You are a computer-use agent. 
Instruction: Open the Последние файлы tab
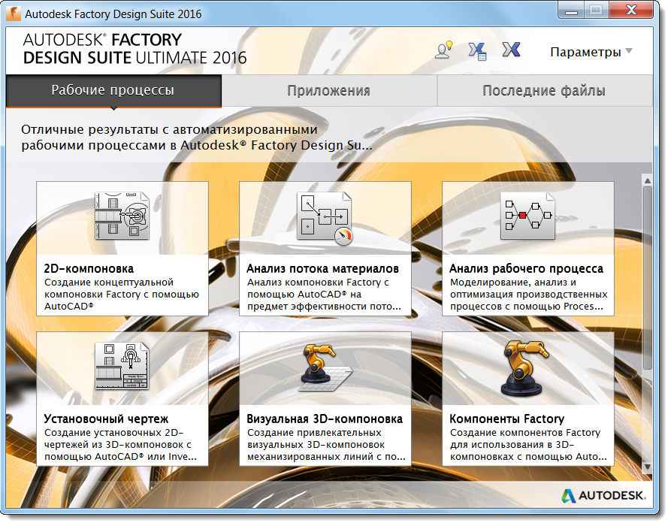coord(544,91)
